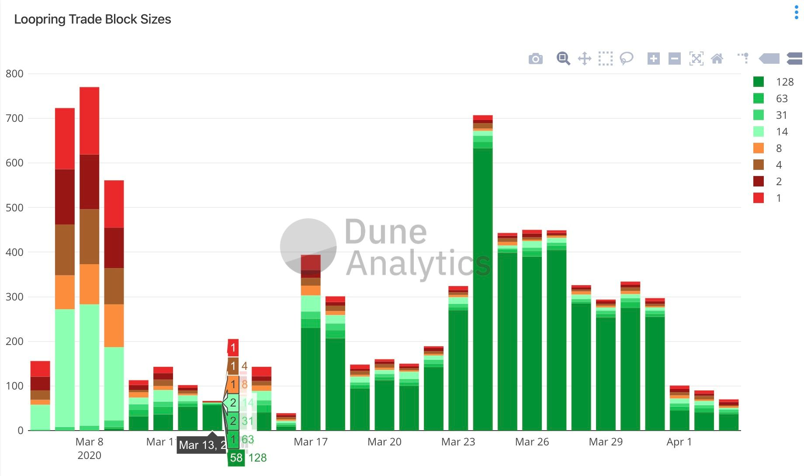Screen dimensions: 804x476
Task: Click the bright red top segment of the Mar 8 bar
Action: pos(89,121)
